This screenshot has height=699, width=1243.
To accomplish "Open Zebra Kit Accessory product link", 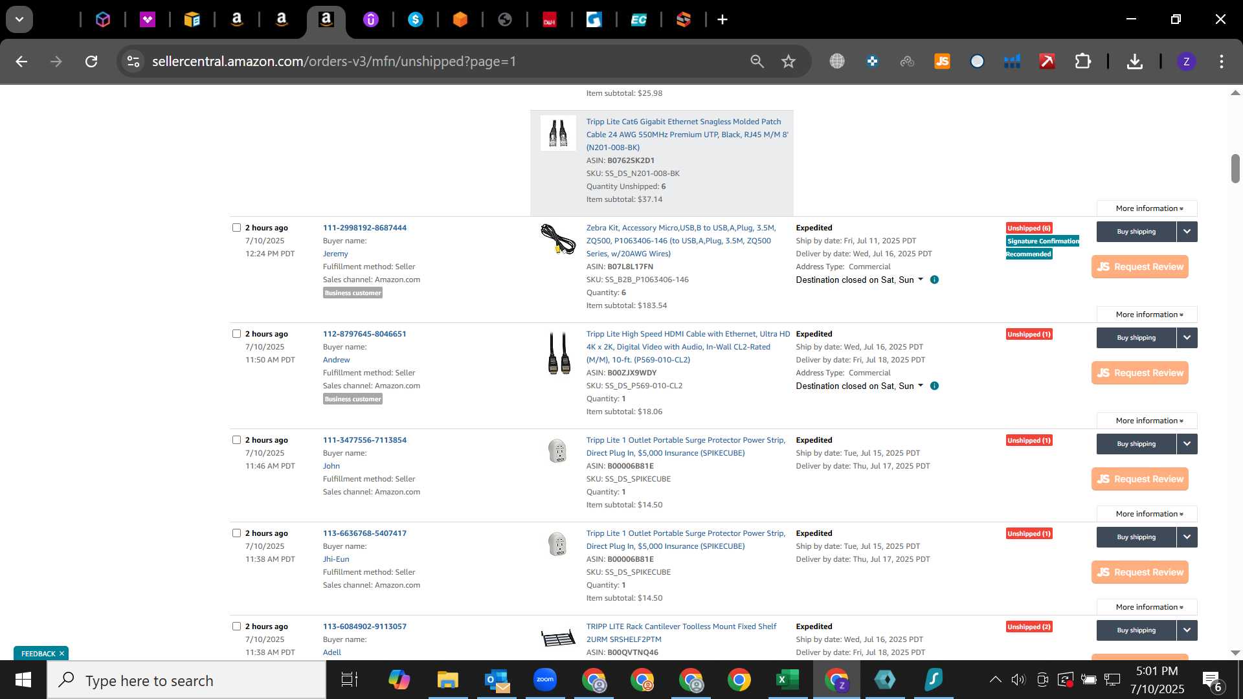I will click(x=681, y=241).
